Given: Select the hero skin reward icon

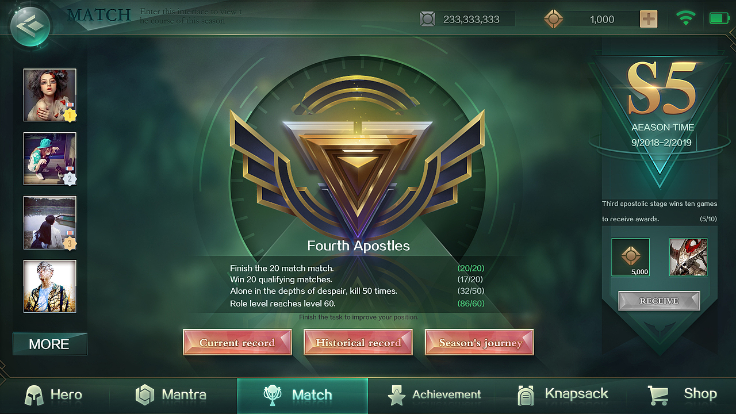Looking at the screenshot, I should pyautogui.click(x=688, y=257).
